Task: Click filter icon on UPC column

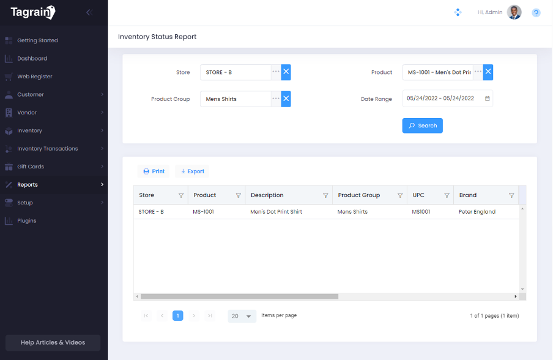Action: 447,195
